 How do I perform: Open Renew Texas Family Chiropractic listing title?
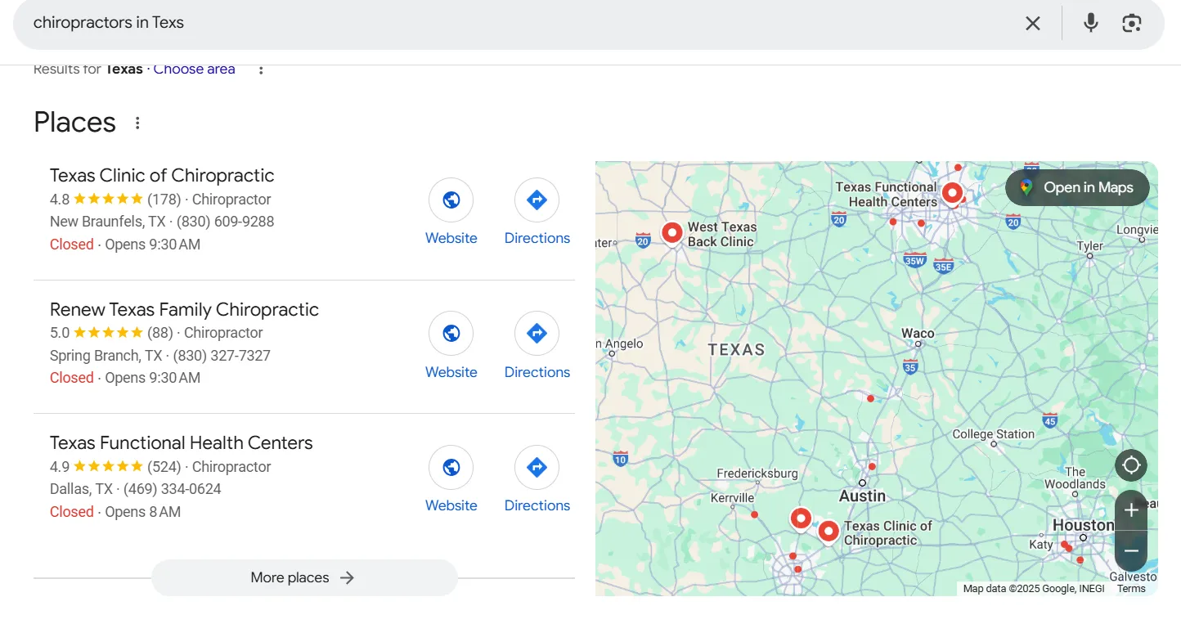184,309
